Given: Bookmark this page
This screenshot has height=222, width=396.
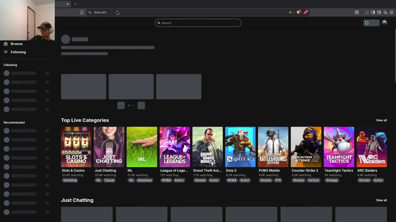Looking at the screenshot, I should (x=82, y=12).
